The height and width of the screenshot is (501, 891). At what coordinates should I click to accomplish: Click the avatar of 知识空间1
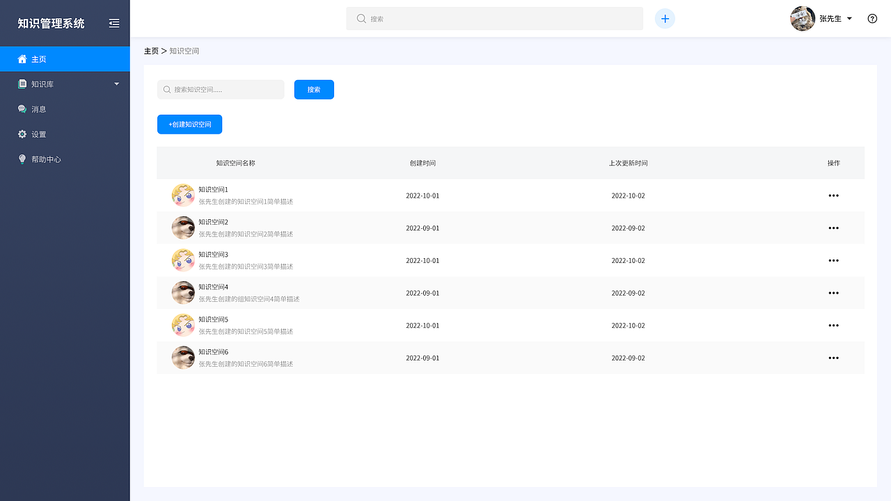(183, 196)
